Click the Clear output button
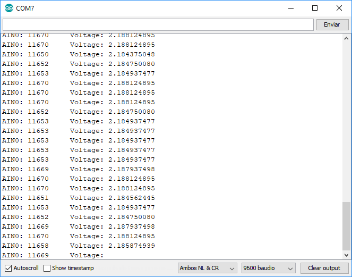Viewport: 352px width, 277px height. pos(324,268)
